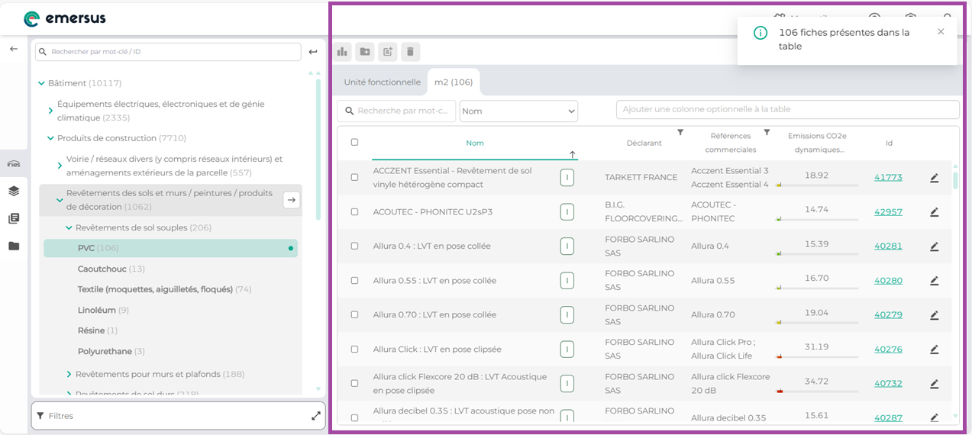
Task: Check the Allura 0.4 row checkbox
Action: point(354,246)
